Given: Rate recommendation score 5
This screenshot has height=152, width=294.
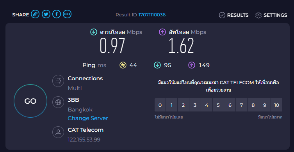Looking at the screenshot, I should click(x=218, y=105).
